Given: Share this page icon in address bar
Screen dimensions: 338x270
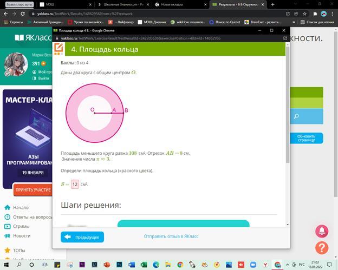Looking at the screenshot, I should click(x=296, y=14).
